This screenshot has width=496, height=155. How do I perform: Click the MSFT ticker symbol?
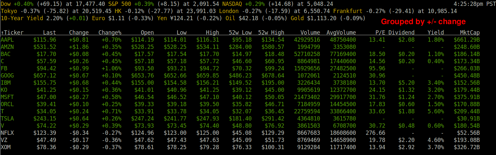[x=7, y=97]
